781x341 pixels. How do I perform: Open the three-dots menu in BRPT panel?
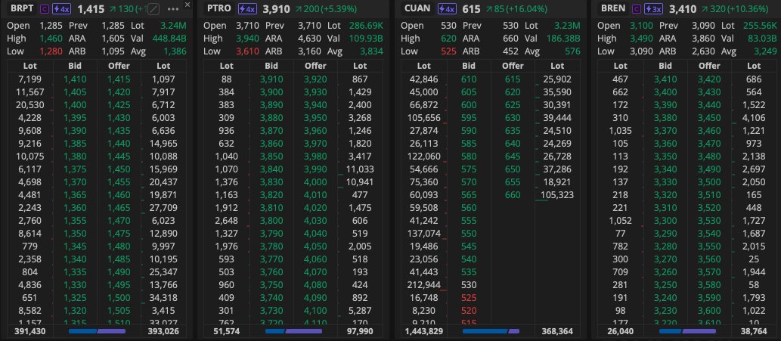pyautogui.click(x=173, y=9)
